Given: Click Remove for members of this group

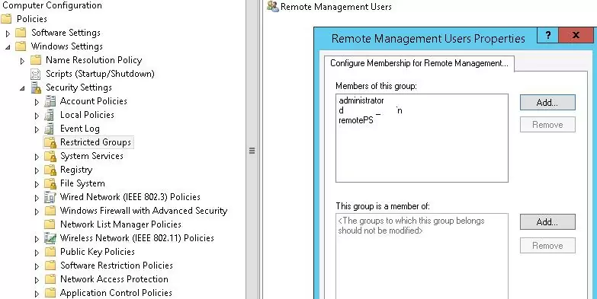Looking at the screenshot, I should [547, 125].
